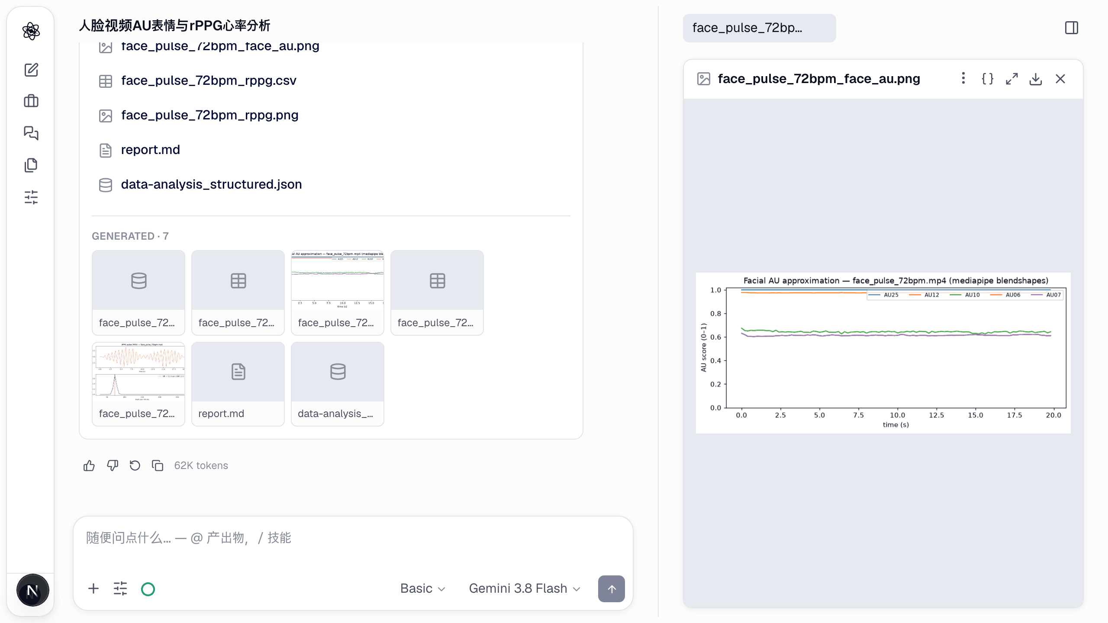The height and width of the screenshot is (623, 1108).
Task: Open the copy documents icon in sidebar
Action: point(31,165)
